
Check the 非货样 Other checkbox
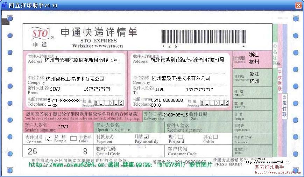tap(73, 139)
